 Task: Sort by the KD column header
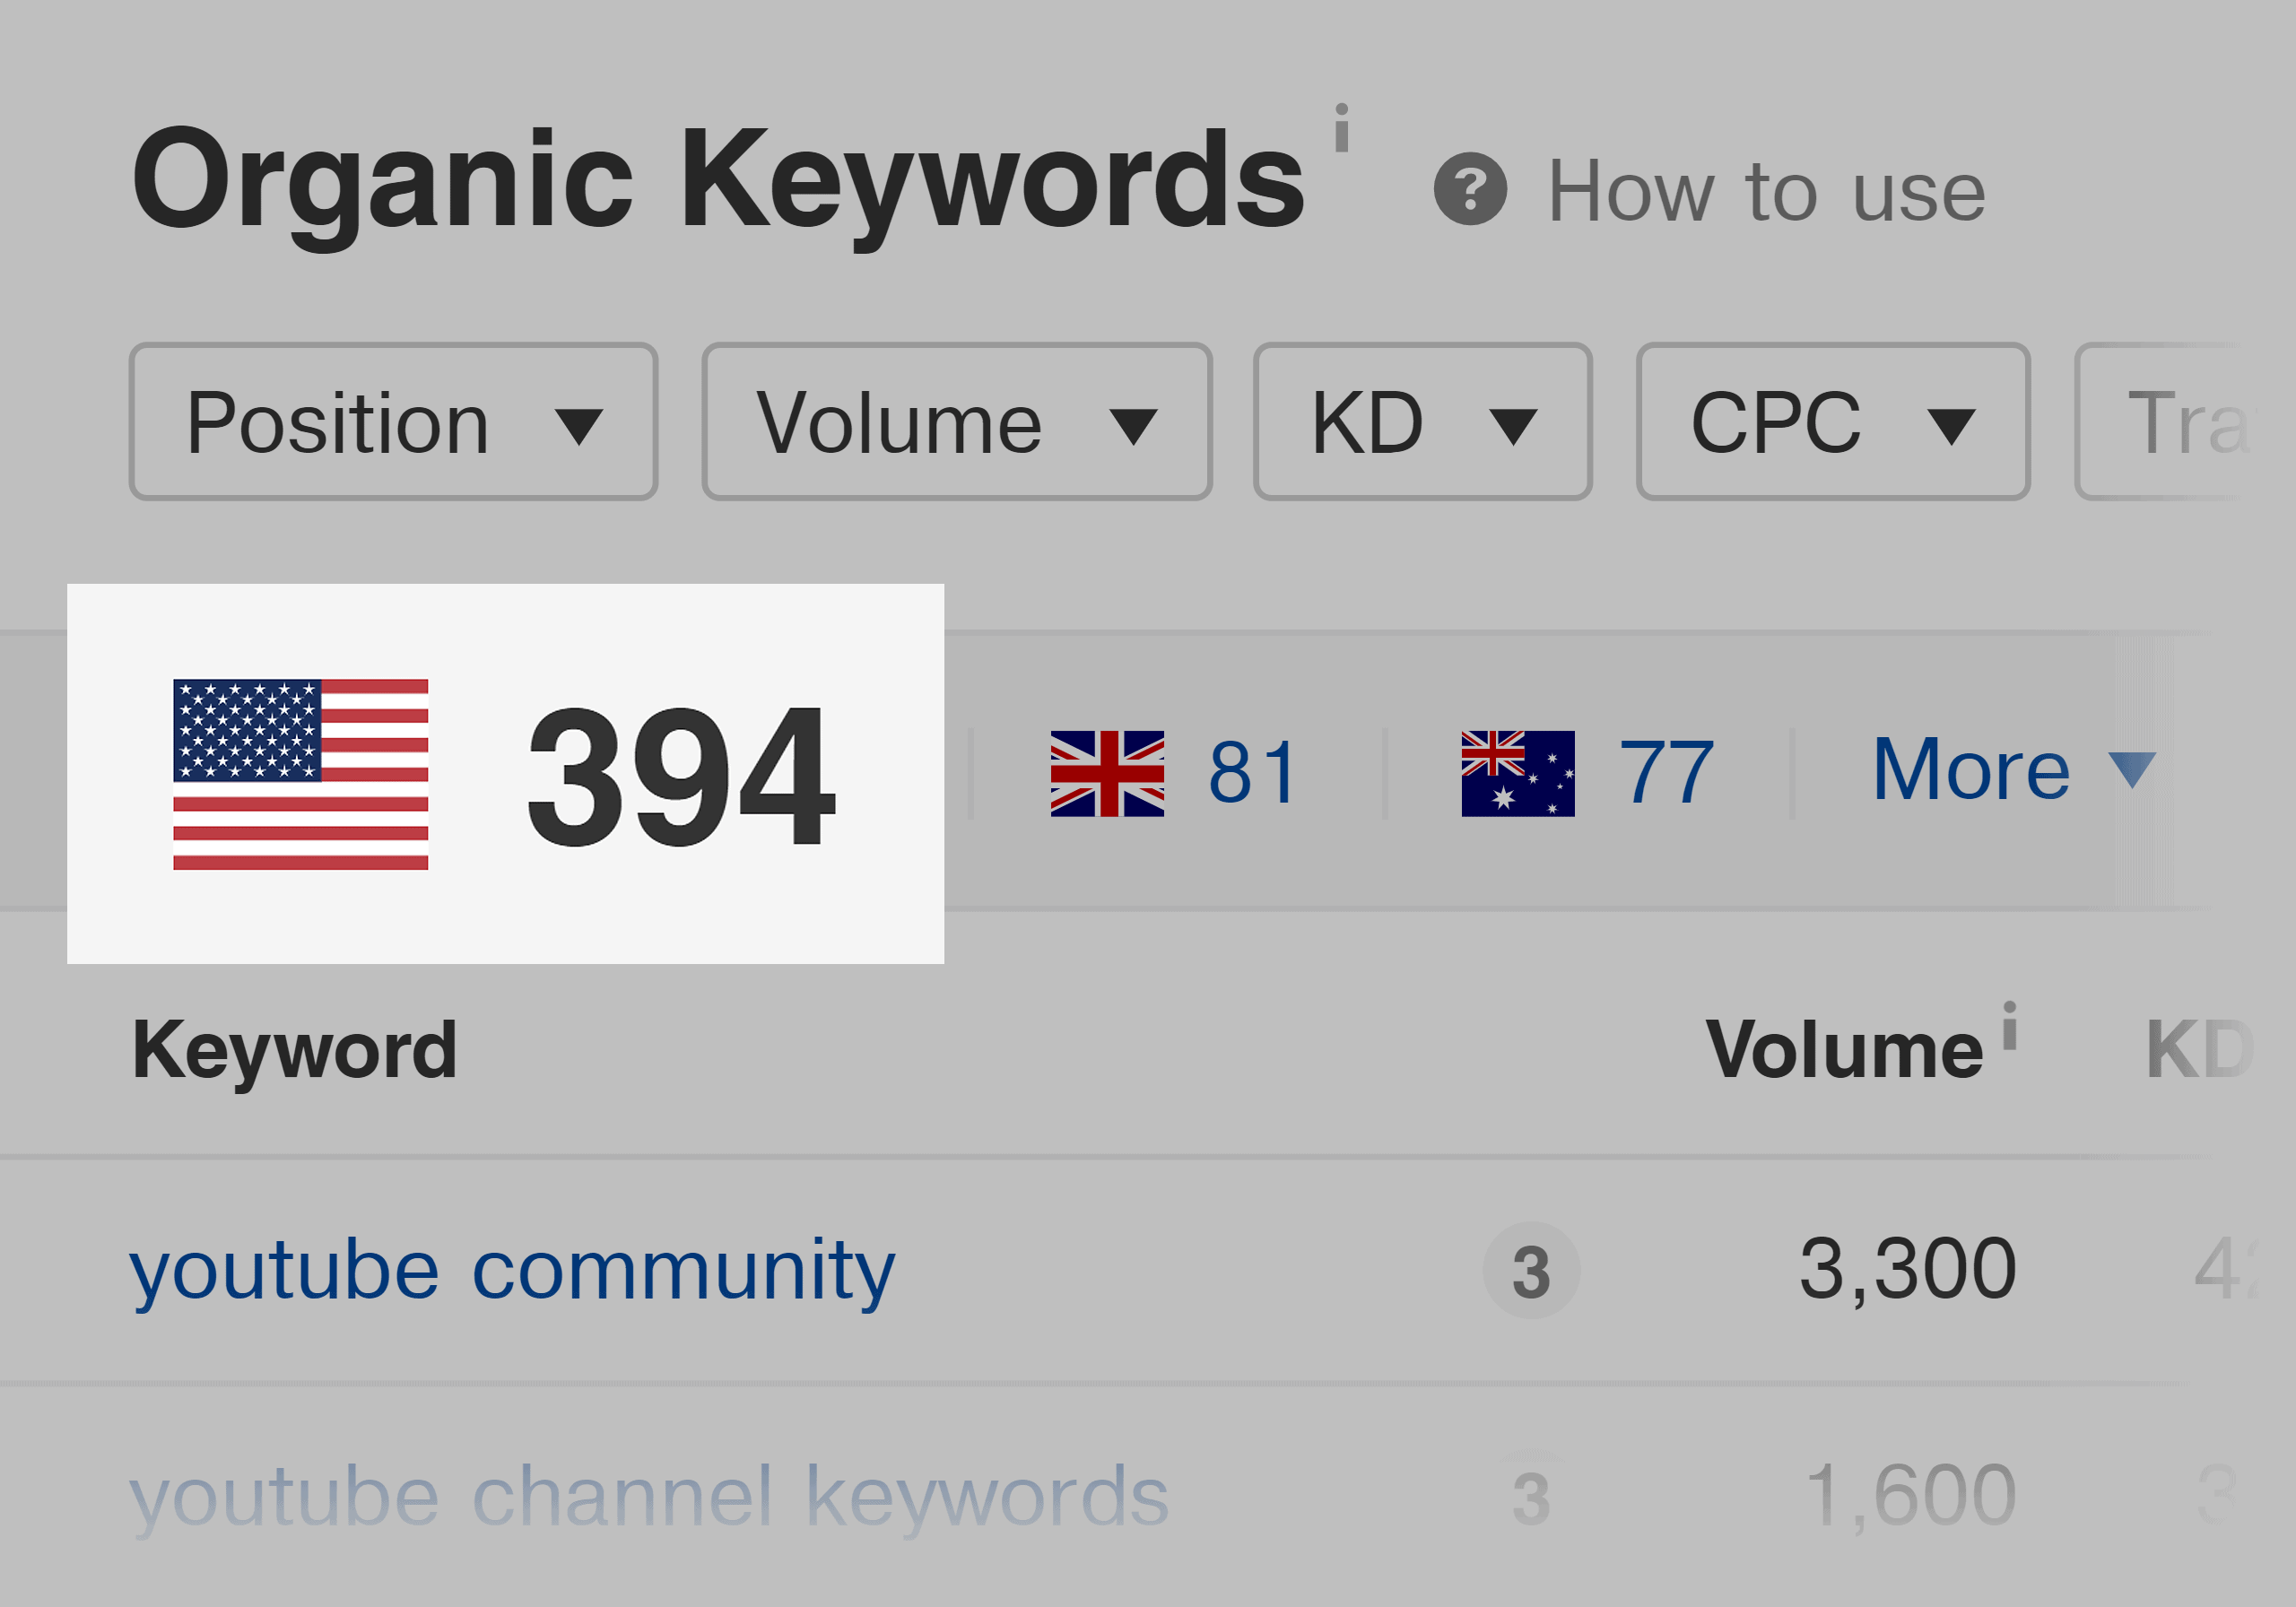pos(2199,1050)
